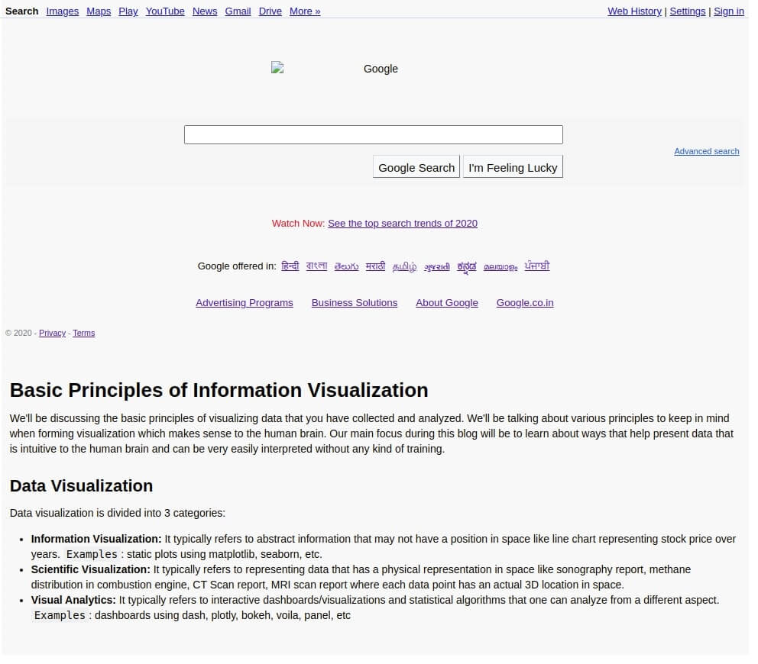Go to Google.co.in link
This screenshot has height=664, width=758.
point(525,303)
